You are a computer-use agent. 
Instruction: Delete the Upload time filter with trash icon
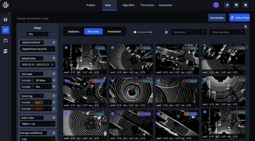pos(54,58)
